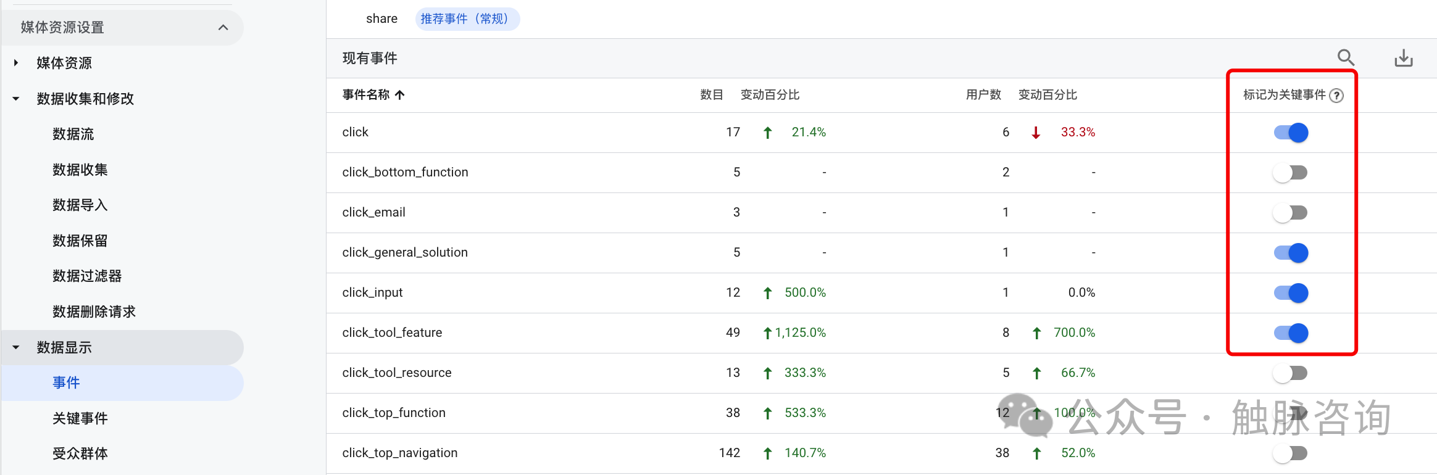Click sort arrow next to 事件名称
This screenshot has width=1437, height=475.
pos(400,95)
